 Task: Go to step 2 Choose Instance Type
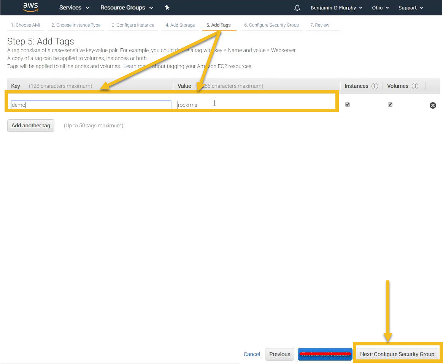(x=76, y=25)
